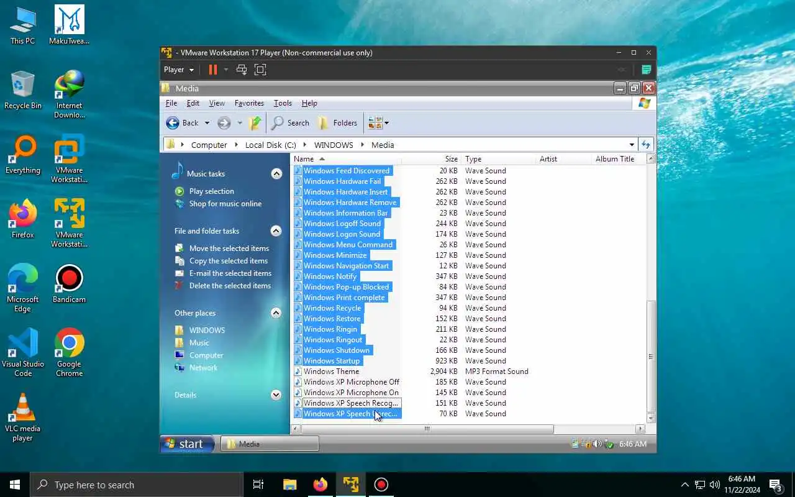Click the Back arrow icon in Explorer
The width and height of the screenshot is (795, 497).
tap(173, 123)
